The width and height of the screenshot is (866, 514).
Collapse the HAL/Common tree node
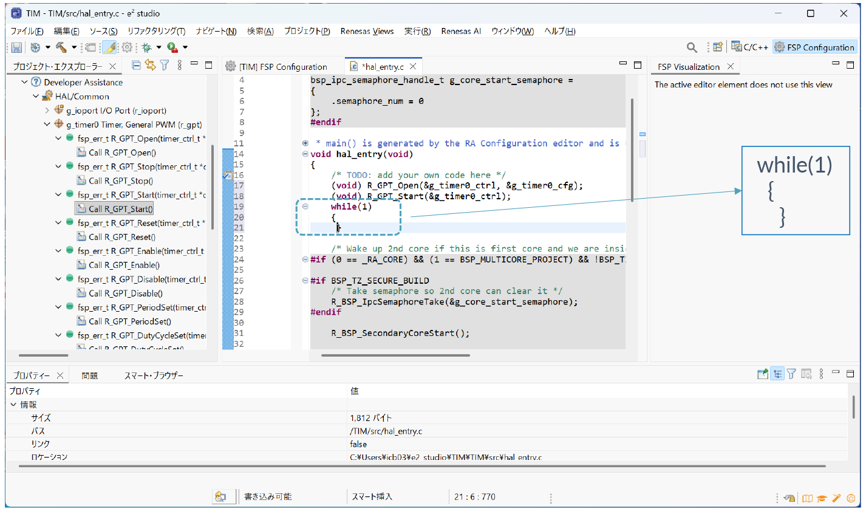coord(36,97)
